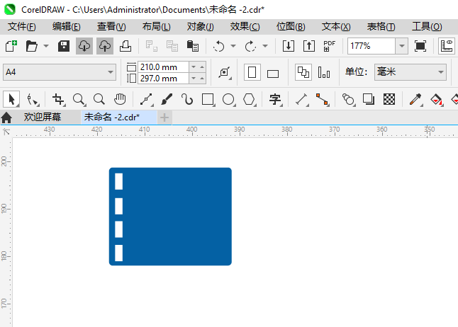
Task: Select the Text (字) tool
Action: (x=275, y=100)
